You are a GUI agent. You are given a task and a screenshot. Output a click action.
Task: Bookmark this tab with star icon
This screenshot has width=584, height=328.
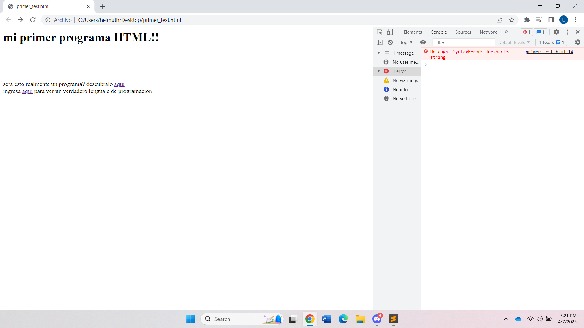coord(512,20)
